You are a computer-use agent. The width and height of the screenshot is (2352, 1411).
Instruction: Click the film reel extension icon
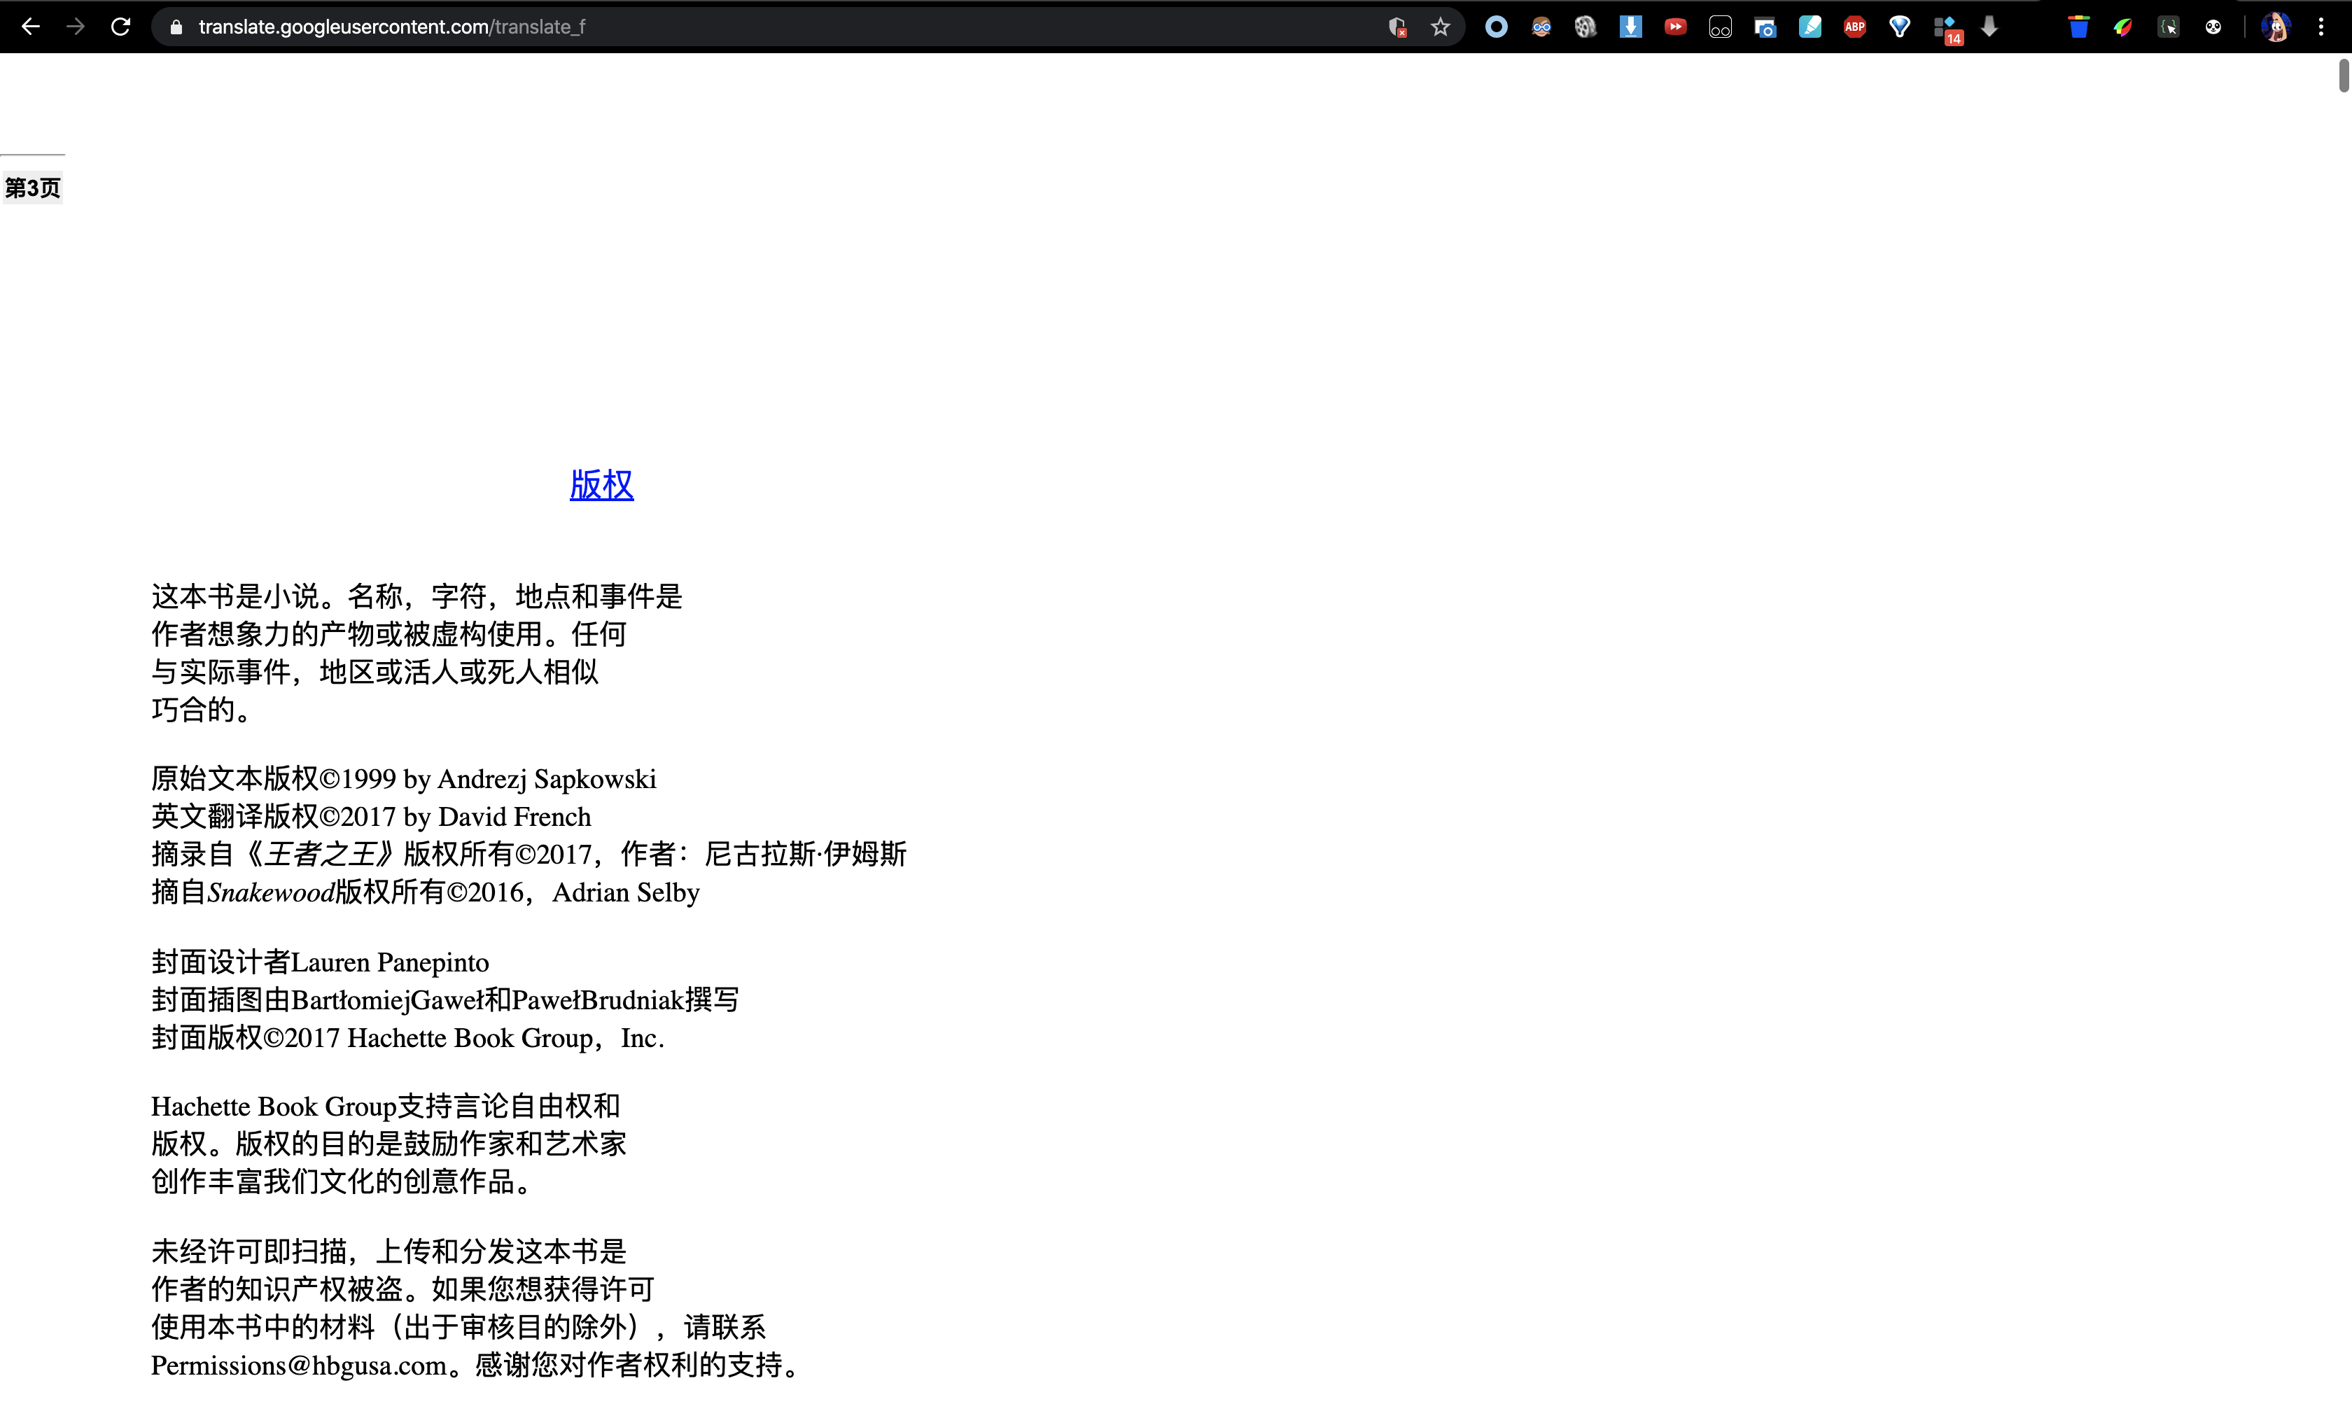1585,27
